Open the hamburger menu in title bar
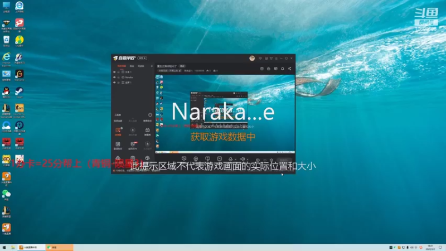This screenshot has width=446, height=251. [276, 59]
